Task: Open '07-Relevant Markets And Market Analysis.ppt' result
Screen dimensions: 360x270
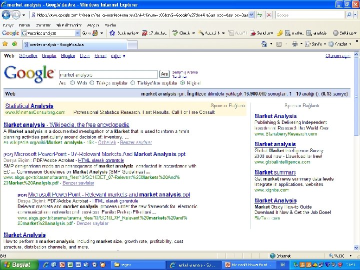Action: (99, 154)
